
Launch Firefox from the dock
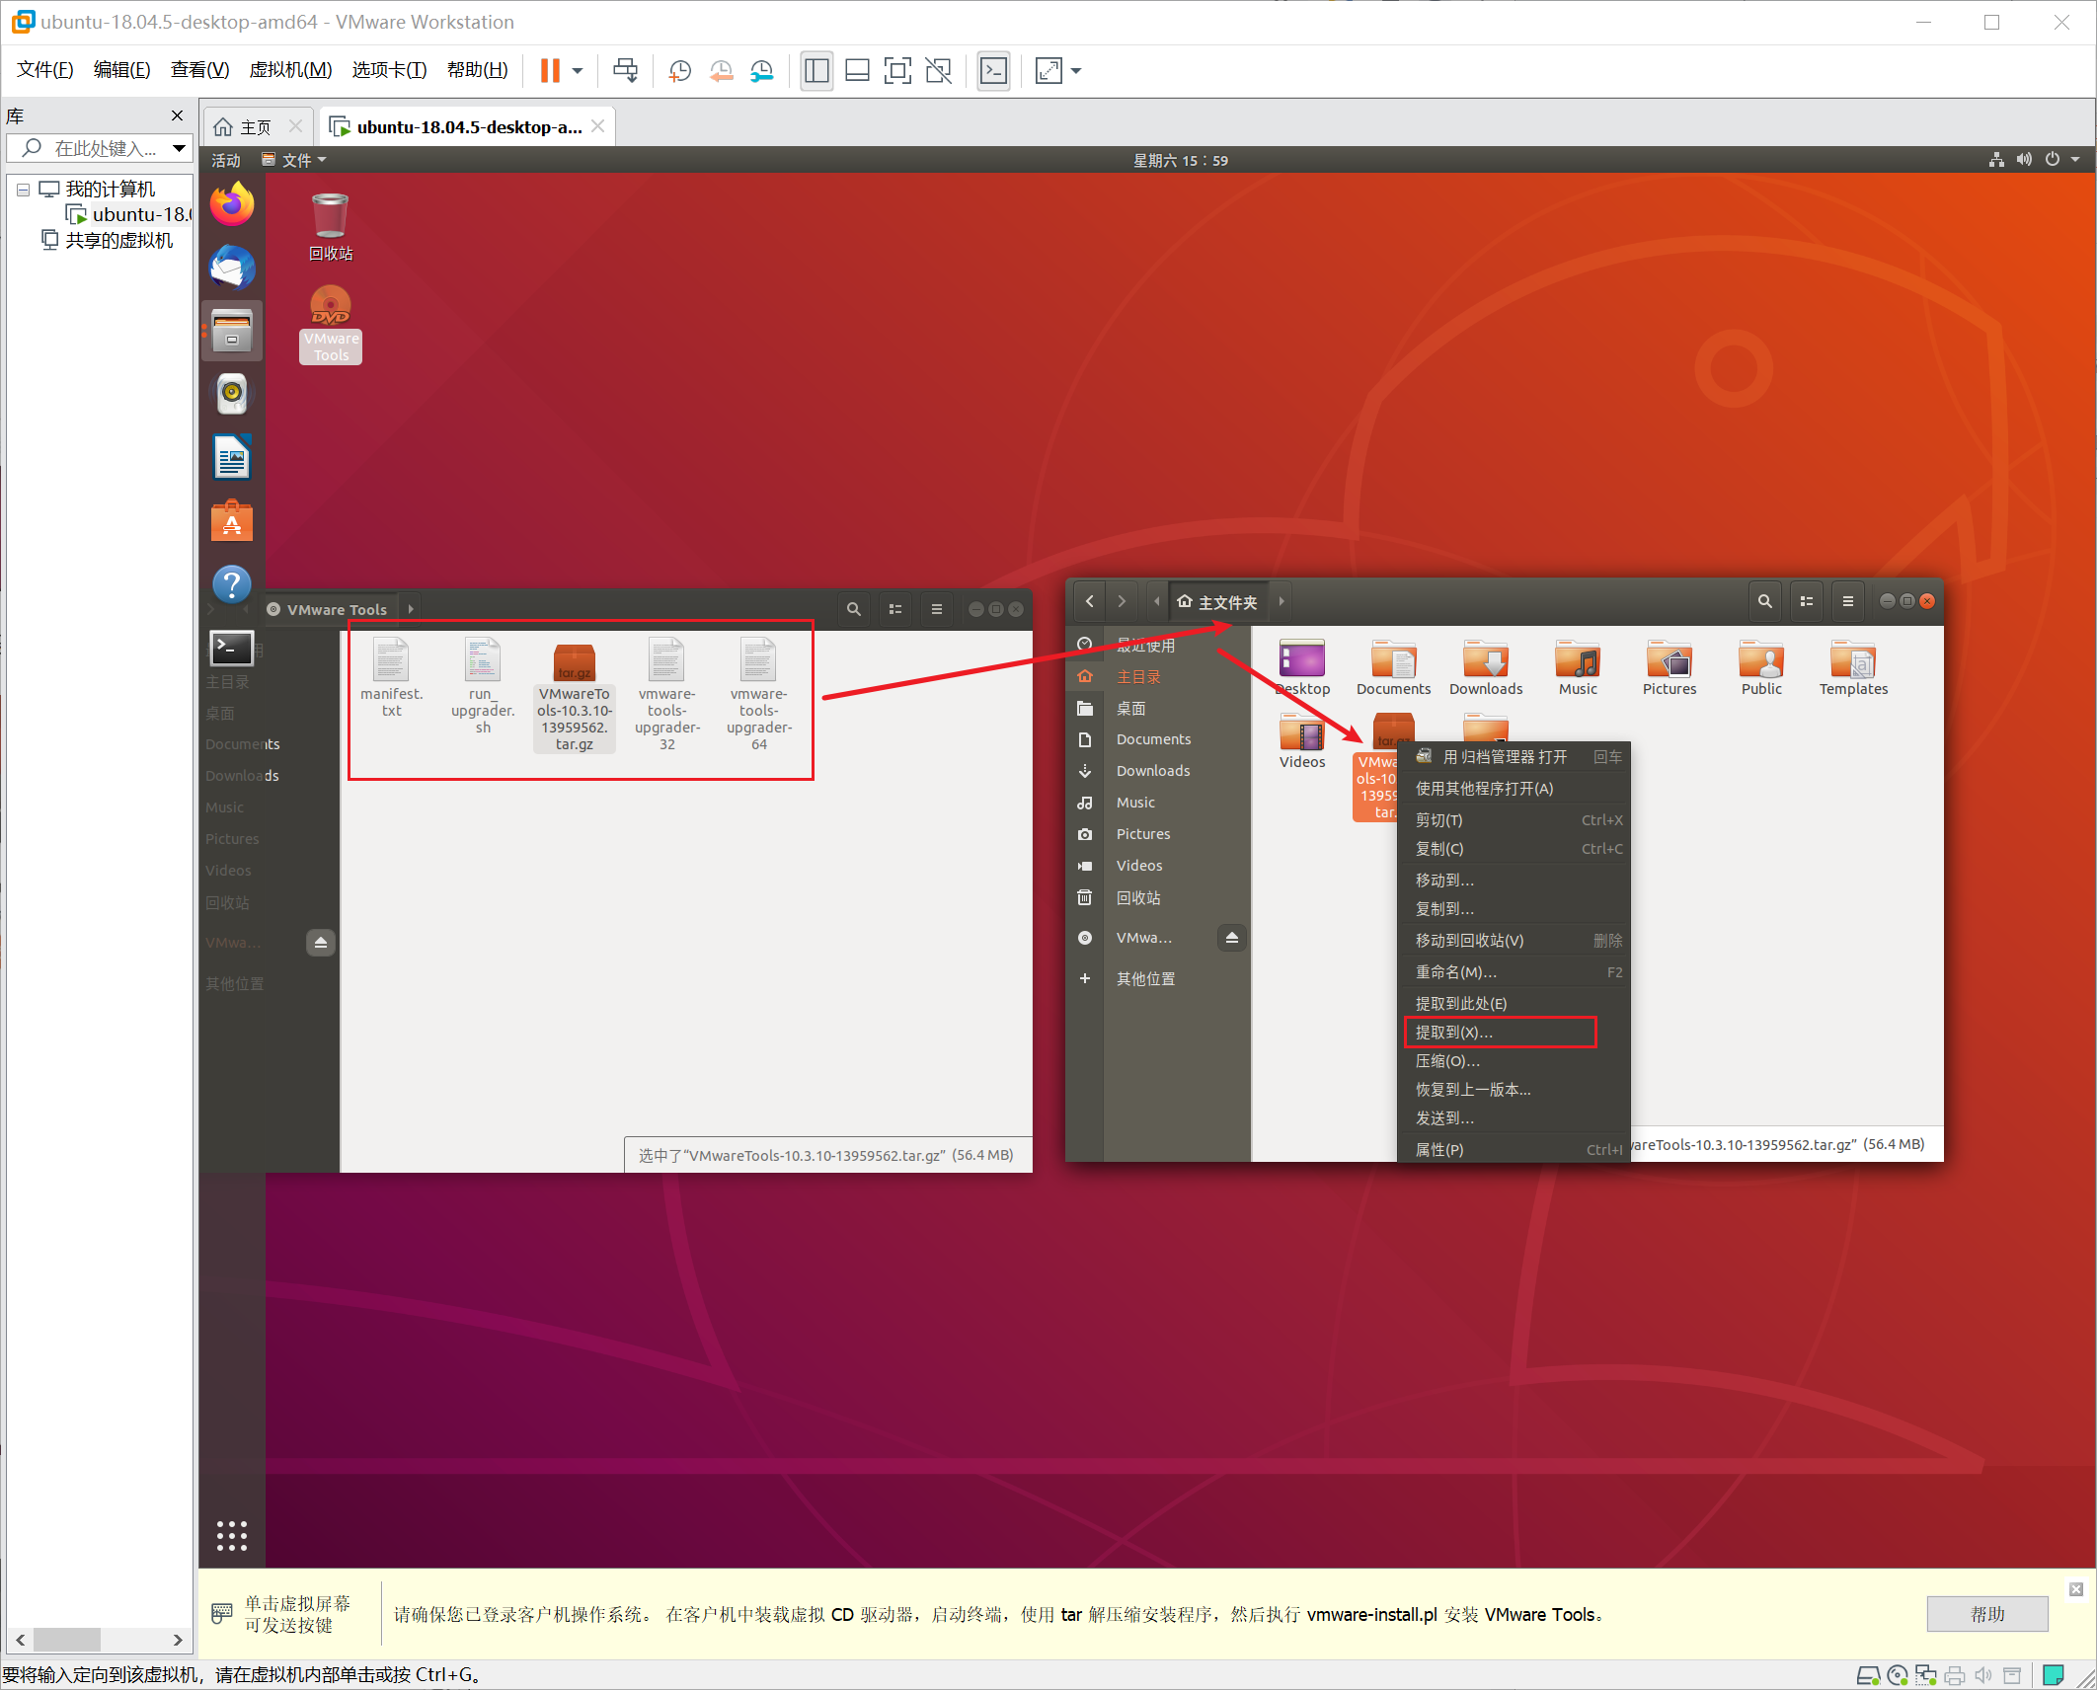coord(232,204)
